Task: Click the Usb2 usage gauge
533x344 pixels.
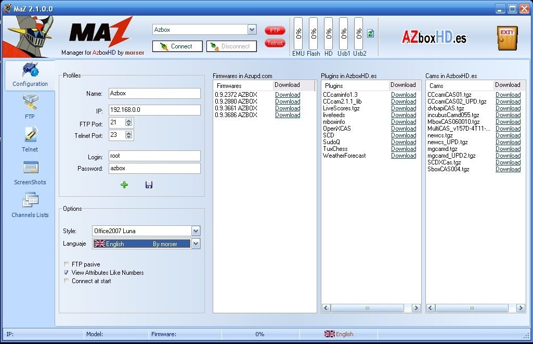Action: pos(359,34)
